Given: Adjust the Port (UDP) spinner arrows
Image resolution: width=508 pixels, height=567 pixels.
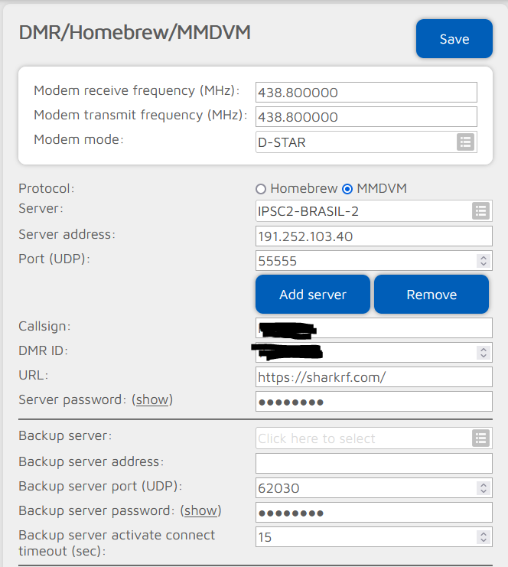Looking at the screenshot, I should [484, 261].
